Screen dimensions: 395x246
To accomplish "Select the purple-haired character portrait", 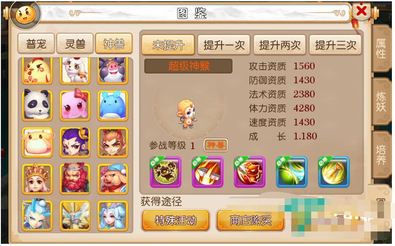I will pos(75,142).
